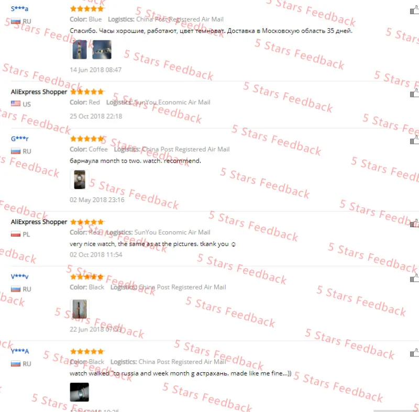Click the US flag icon

coord(16,104)
